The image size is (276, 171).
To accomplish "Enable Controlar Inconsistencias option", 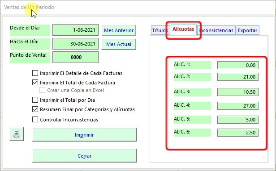I will pos(35,120).
